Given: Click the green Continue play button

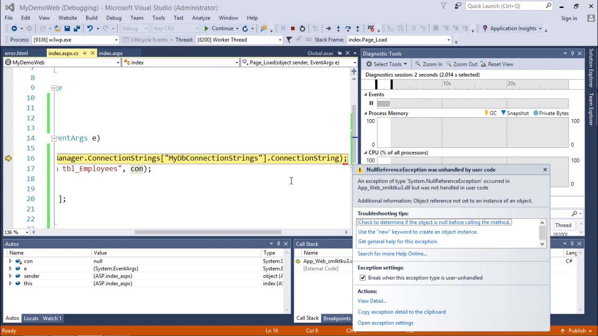Looking at the screenshot, I should pyautogui.click(x=206, y=28).
